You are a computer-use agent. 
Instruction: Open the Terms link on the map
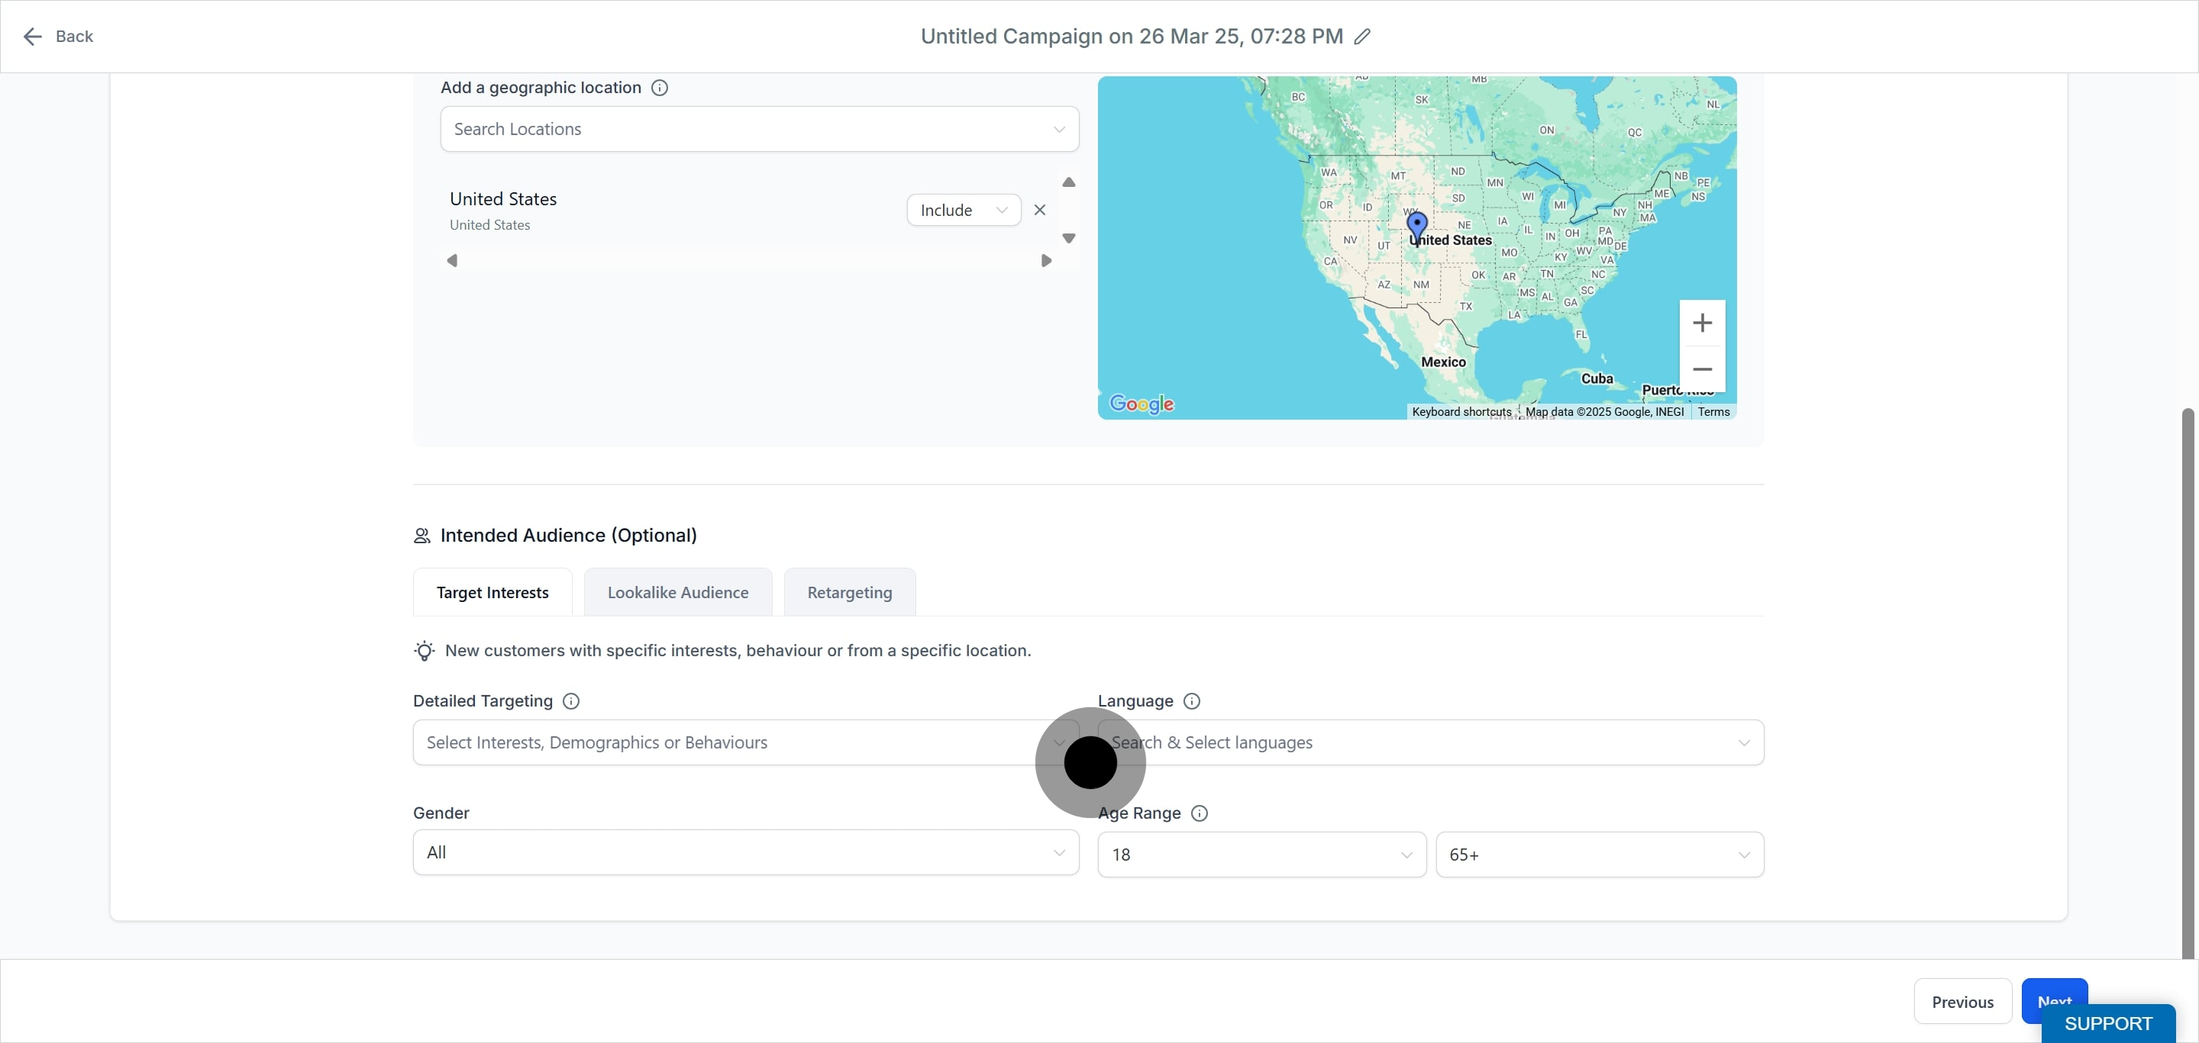point(1713,412)
